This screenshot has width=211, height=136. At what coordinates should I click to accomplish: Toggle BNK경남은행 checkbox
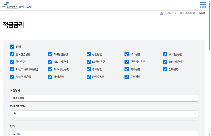tap(12, 77)
